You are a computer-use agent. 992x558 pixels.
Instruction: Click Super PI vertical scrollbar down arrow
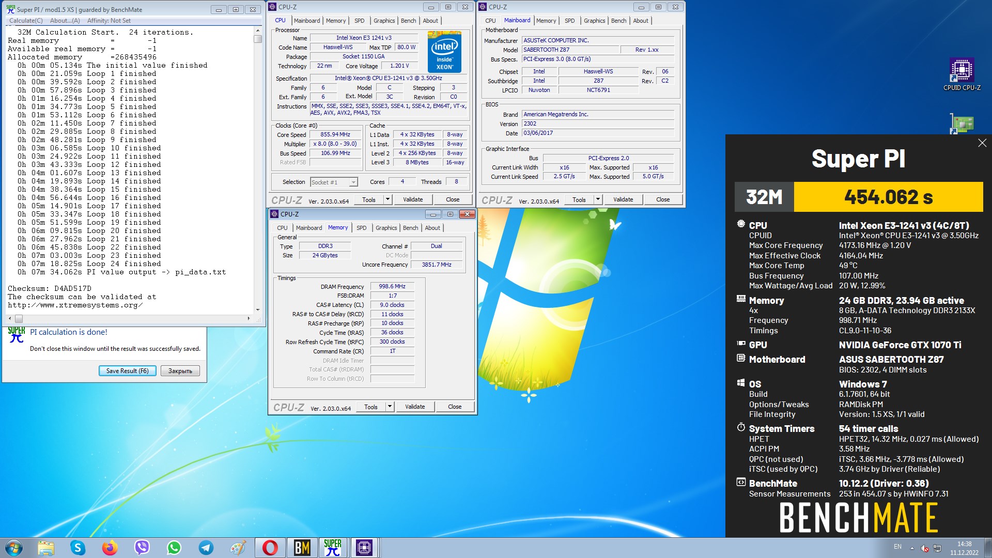click(x=258, y=310)
